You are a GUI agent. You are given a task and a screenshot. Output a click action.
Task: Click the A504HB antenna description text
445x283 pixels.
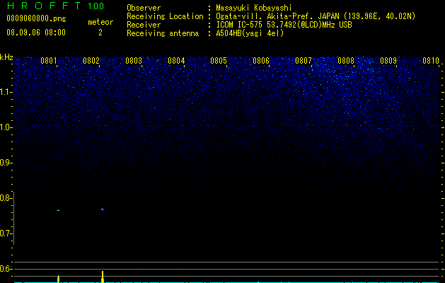pyautogui.click(x=250, y=33)
